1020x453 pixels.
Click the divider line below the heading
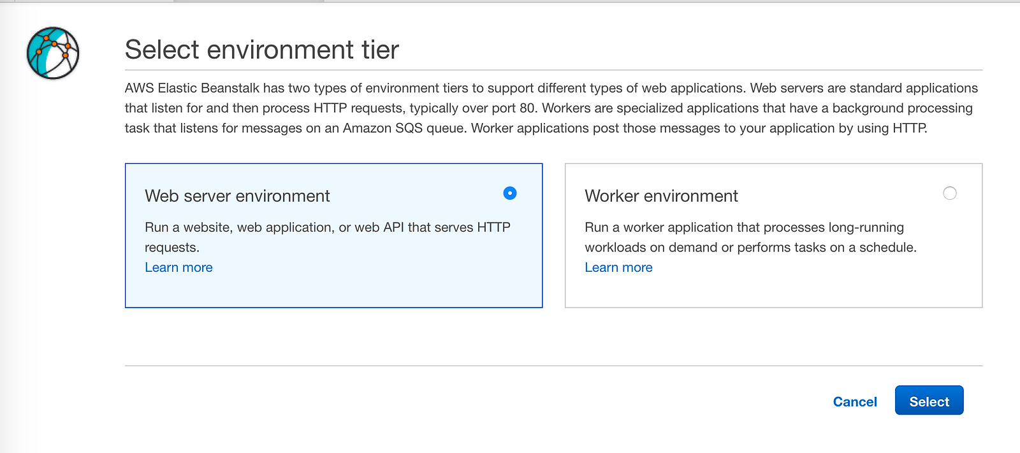[553, 70]
